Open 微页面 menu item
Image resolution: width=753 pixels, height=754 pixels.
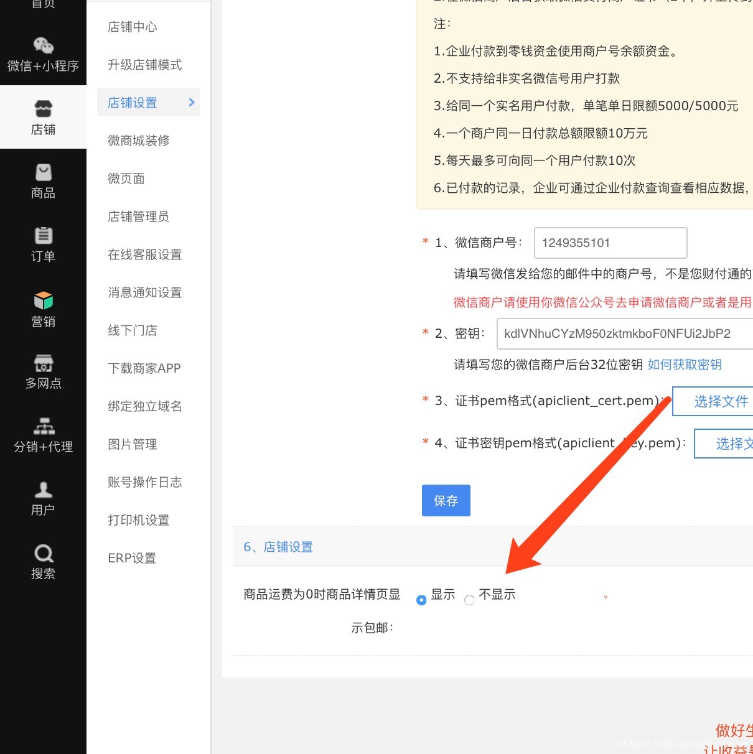click(x=126, y=179)
